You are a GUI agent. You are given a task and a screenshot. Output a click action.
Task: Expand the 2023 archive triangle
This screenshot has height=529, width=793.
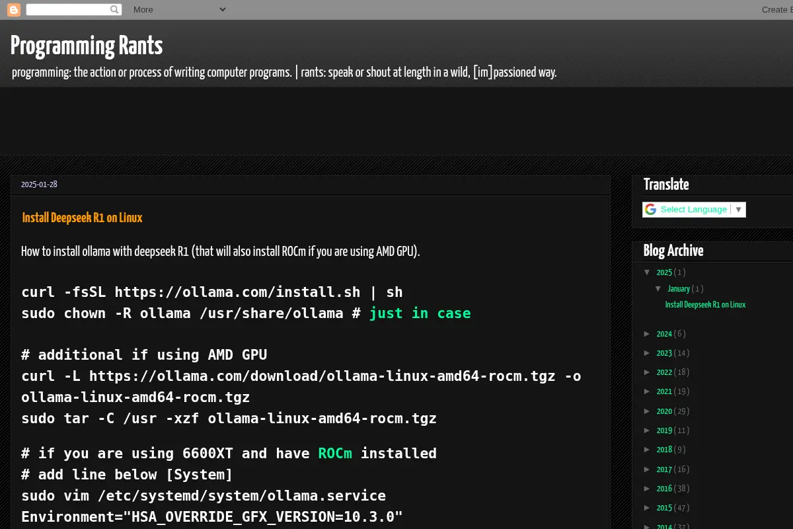click(x=648, y=352)
